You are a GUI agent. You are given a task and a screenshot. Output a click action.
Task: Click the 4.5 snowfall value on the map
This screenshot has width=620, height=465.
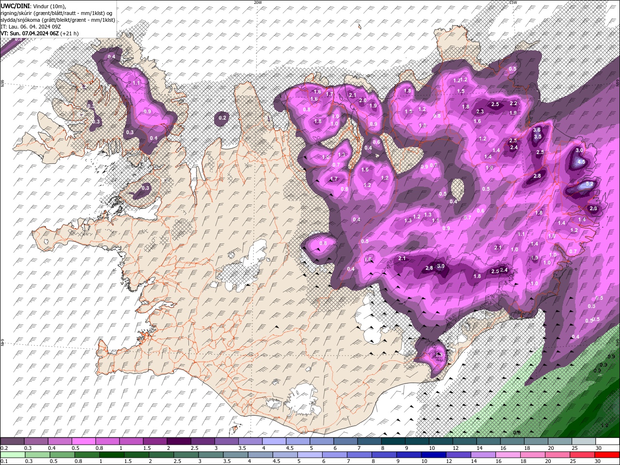pos(582,162)
